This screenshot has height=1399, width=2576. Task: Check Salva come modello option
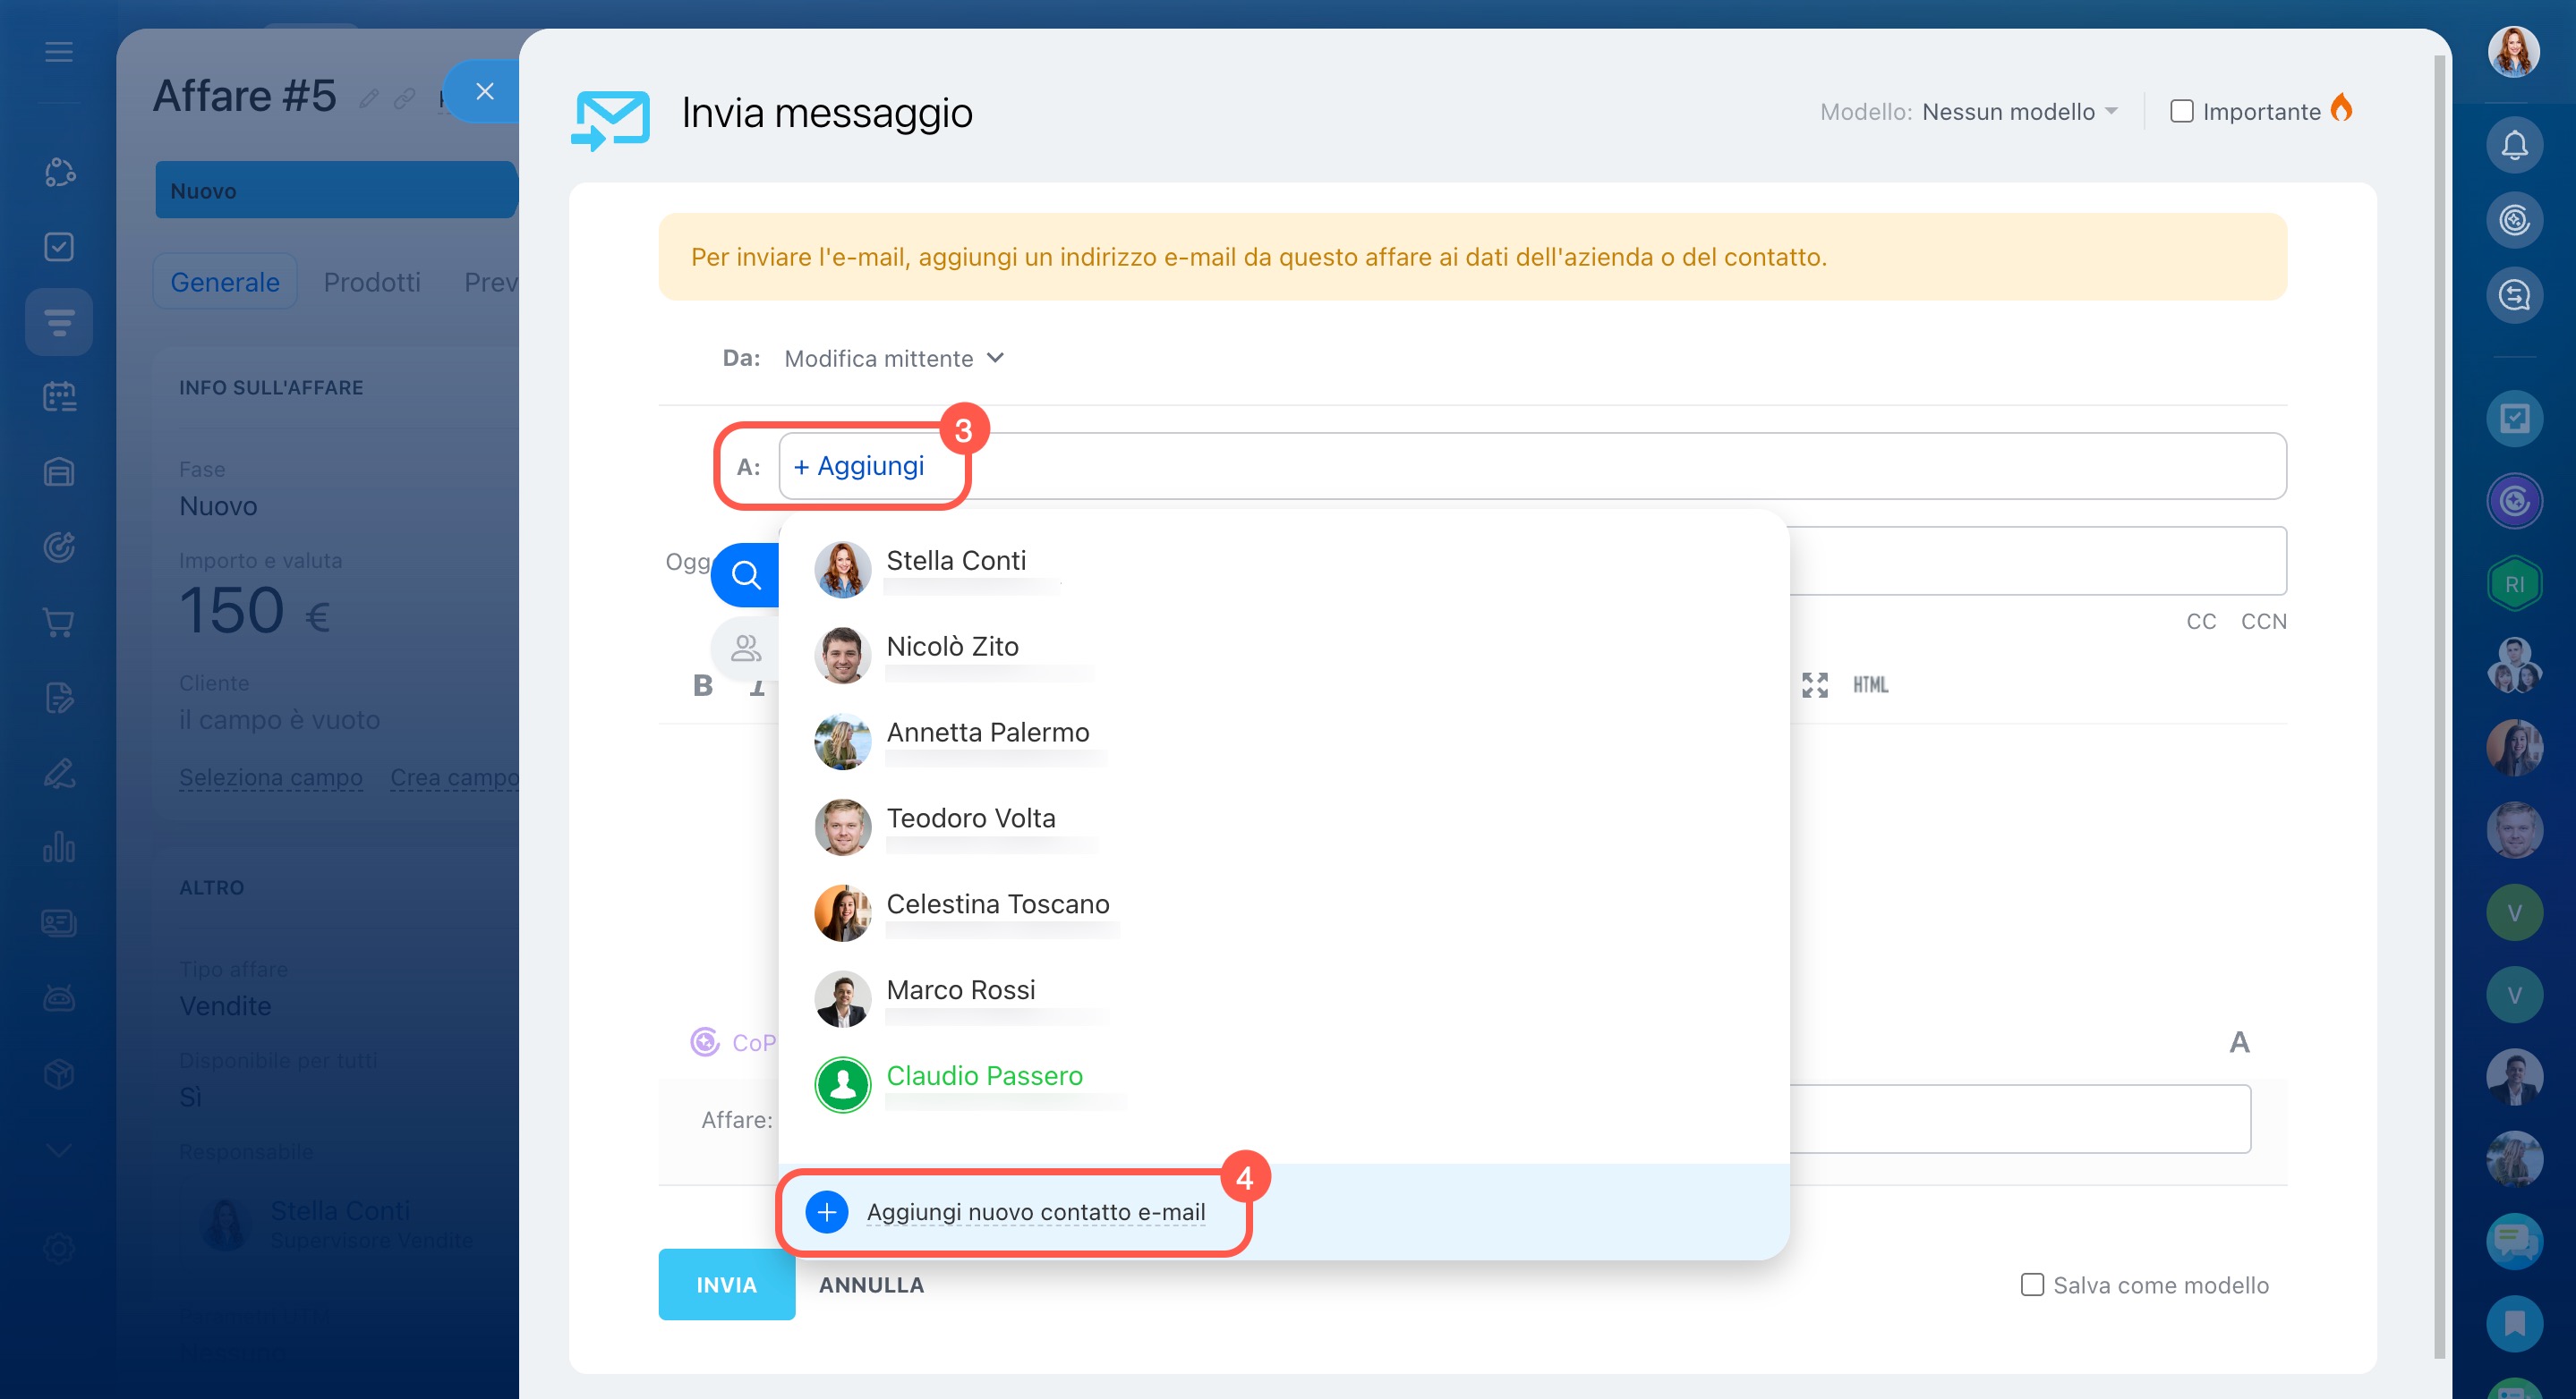point(2032,1285)
